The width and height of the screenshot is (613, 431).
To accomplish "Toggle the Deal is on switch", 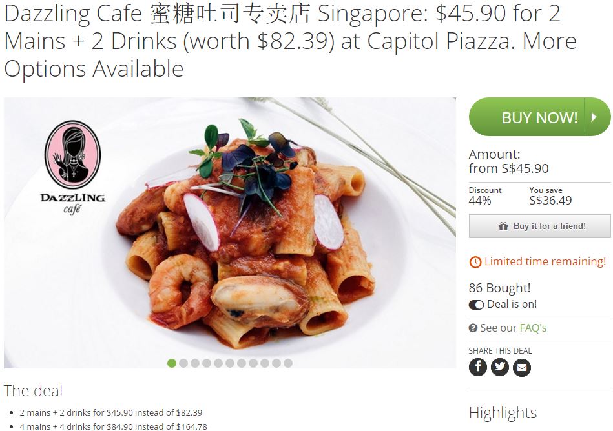I will point(476,305).
